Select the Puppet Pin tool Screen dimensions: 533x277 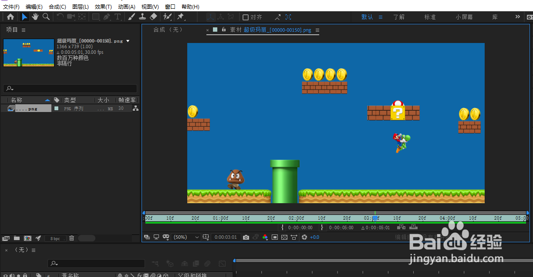(x=181, y=17)
